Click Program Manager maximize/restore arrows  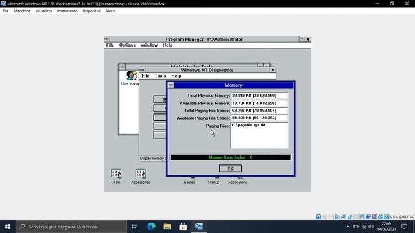[x=308, y=39]
